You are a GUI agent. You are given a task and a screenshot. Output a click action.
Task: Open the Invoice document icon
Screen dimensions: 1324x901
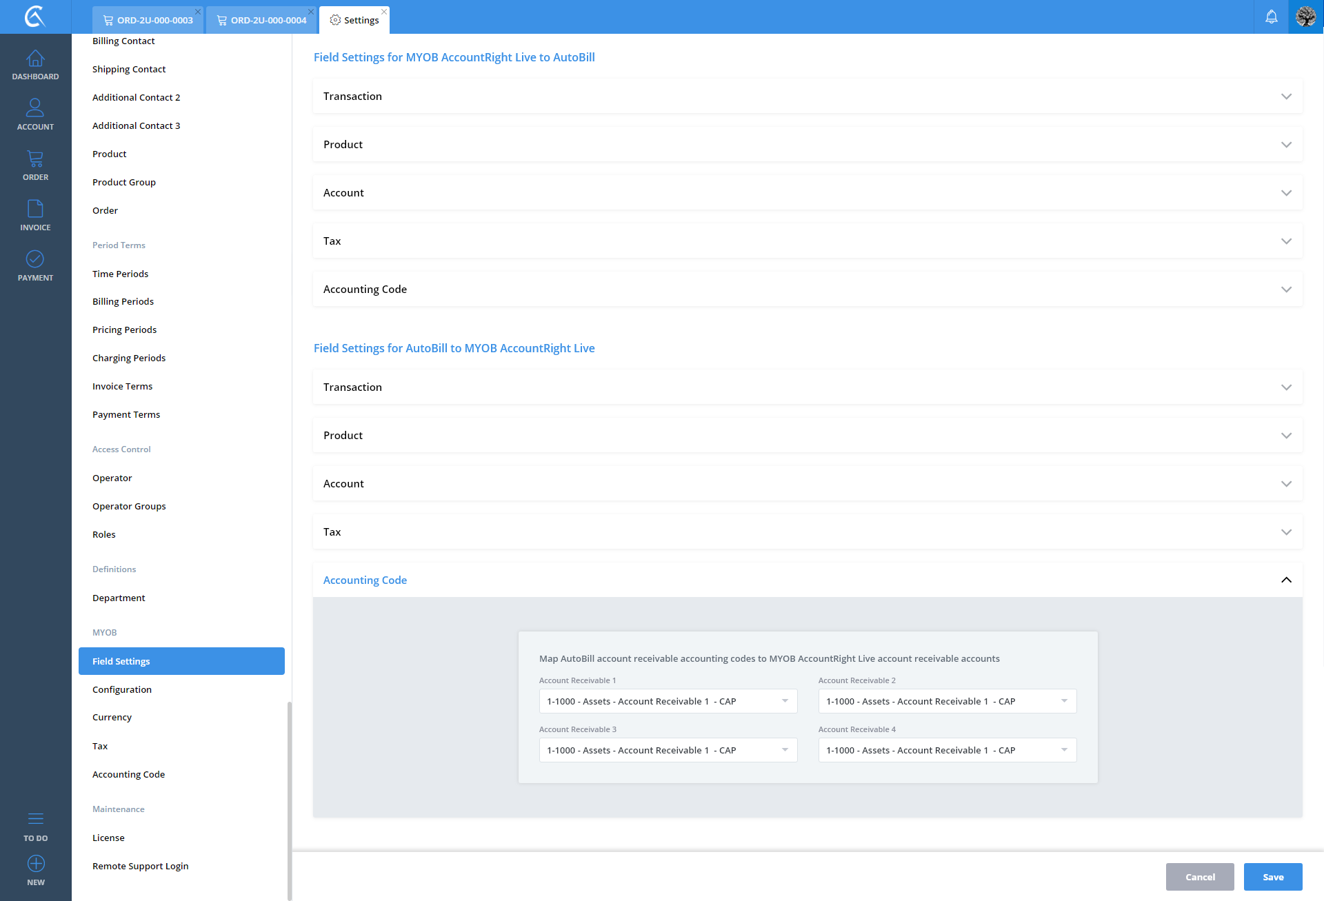coord(35,209)
